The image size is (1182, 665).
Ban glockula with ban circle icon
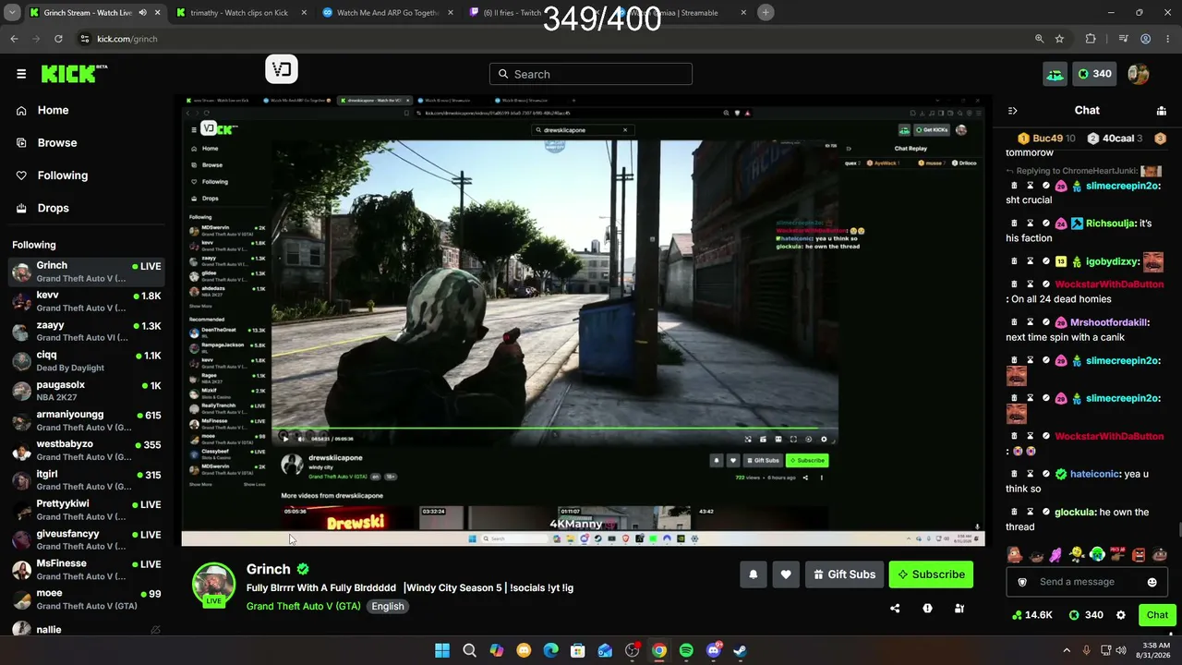tap(1046, 512)
